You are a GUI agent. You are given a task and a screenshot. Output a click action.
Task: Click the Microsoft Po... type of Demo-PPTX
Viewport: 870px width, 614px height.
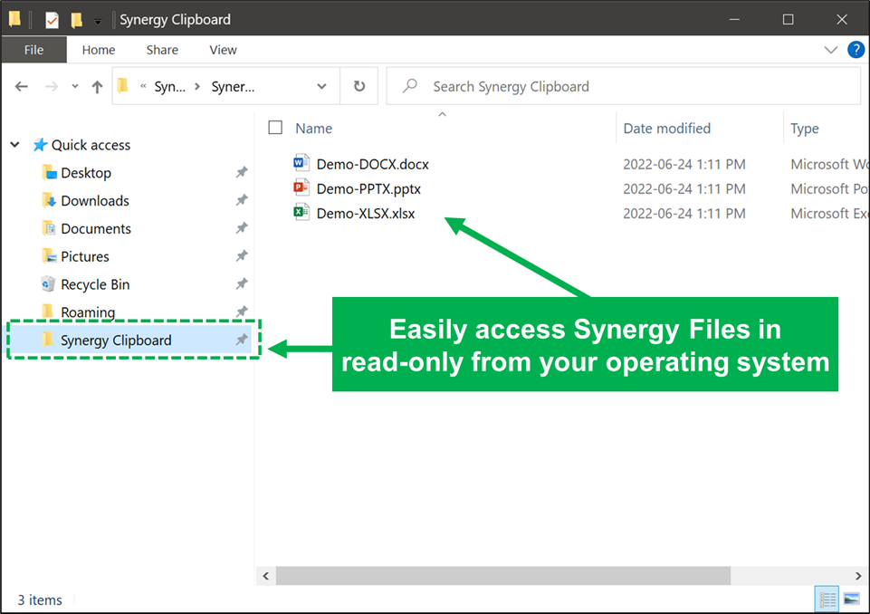tap(829, 188)
